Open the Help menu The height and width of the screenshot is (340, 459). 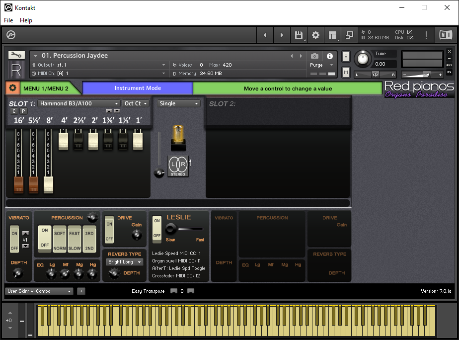click(26, 20)
